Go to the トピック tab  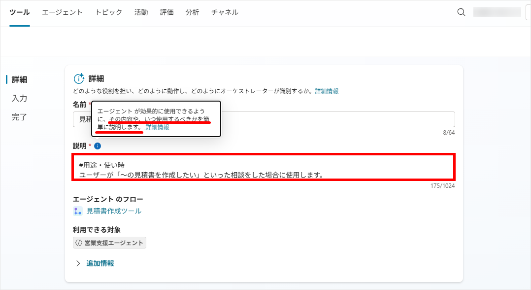(108, 12)
